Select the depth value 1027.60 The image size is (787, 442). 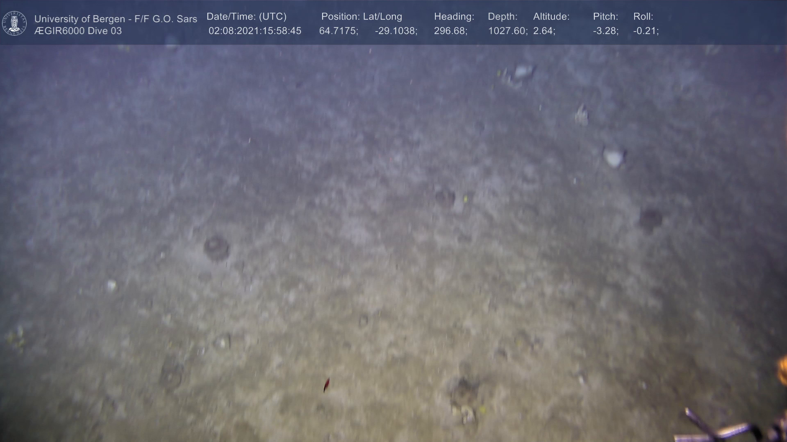tap(507, 31)
